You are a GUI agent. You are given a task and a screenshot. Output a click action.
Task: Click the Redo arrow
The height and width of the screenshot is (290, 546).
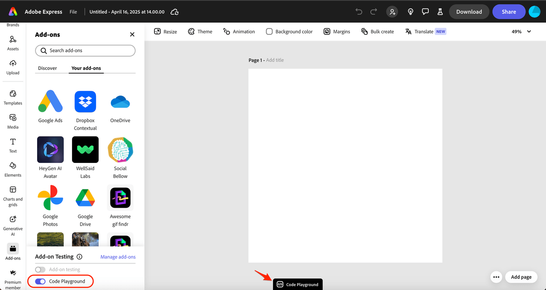point(374,12)
